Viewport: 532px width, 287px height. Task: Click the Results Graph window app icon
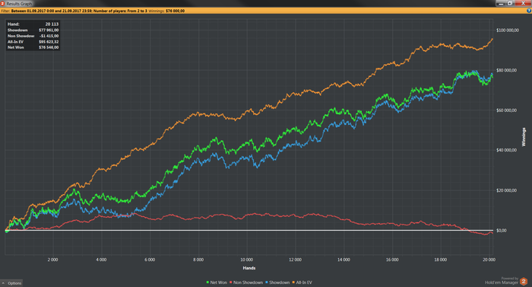[x=2, y=3]
